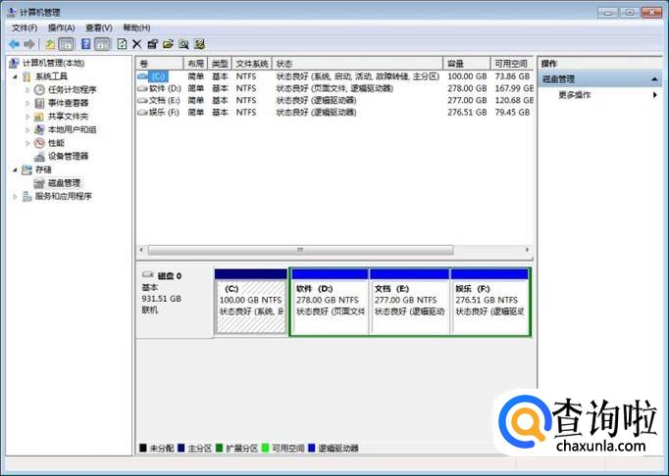Expand the 服务和应用程序 tree node
Screen dimensions: 669x476
(x=16, y=196)
